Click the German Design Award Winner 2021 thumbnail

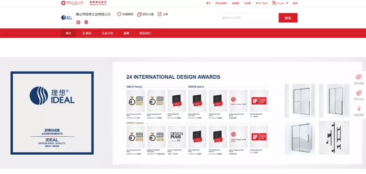point(156,101)
